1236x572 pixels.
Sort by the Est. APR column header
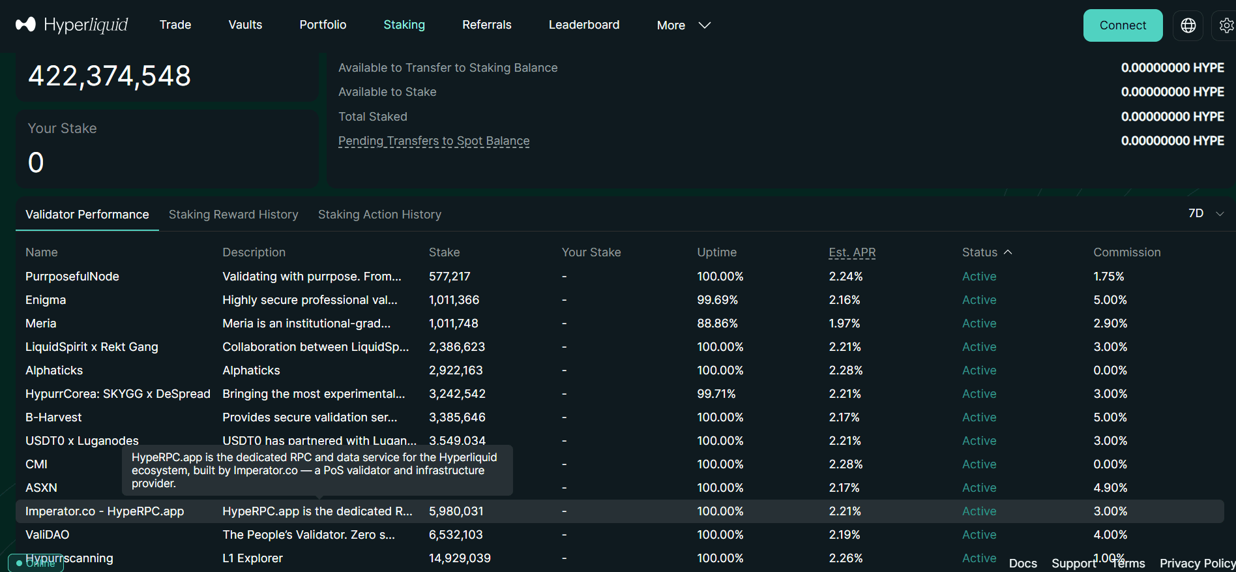pyautogui.click(x=852, y=252)
